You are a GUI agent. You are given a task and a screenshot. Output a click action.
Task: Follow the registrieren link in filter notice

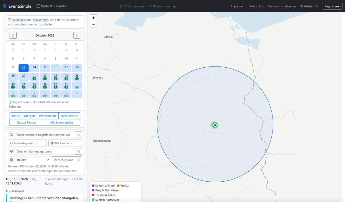(41, 20)
